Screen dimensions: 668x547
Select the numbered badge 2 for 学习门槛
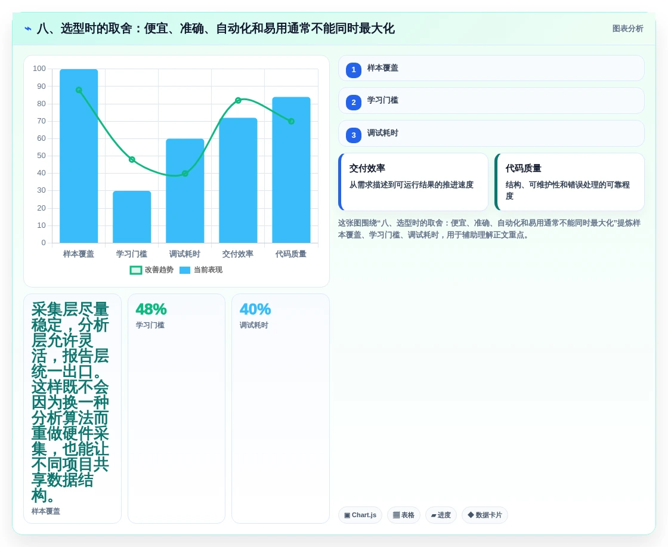pyautogui.click(x=354, y=102)
